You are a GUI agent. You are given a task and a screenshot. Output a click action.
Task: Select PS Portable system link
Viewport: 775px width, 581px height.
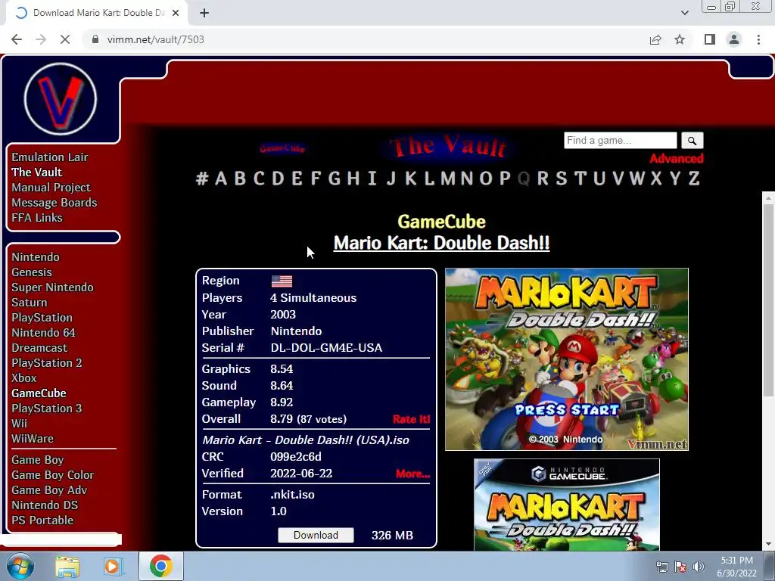(x=42, y=520)
